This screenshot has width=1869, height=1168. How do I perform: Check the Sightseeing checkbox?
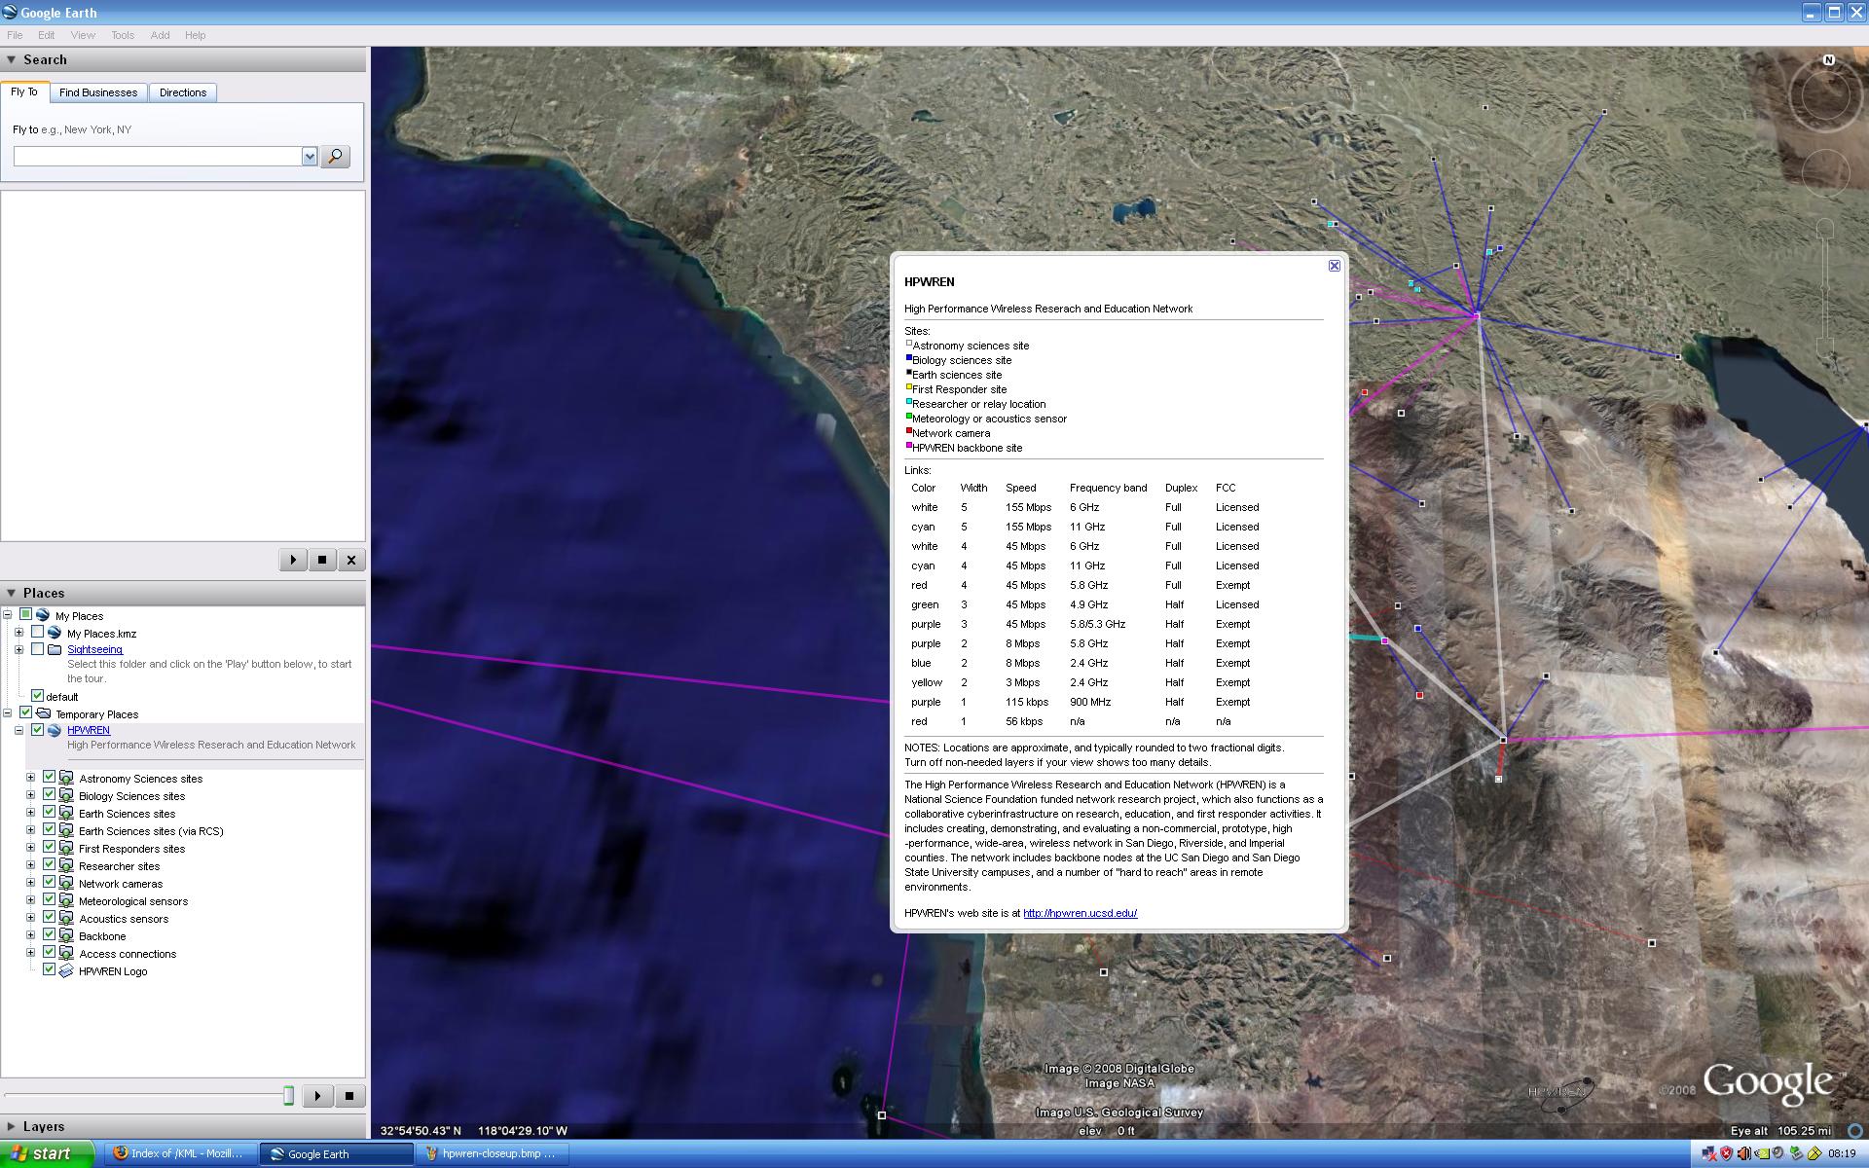pyautogui.click(x=37, y=649)
